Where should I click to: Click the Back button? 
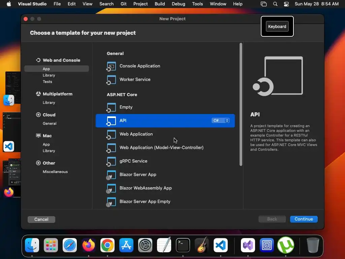[x=272, y=219]
